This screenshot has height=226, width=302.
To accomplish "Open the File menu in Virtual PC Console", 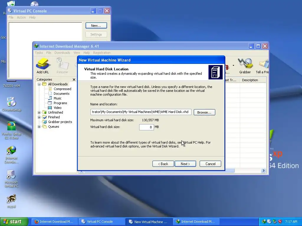I will [x=11, y=17].
